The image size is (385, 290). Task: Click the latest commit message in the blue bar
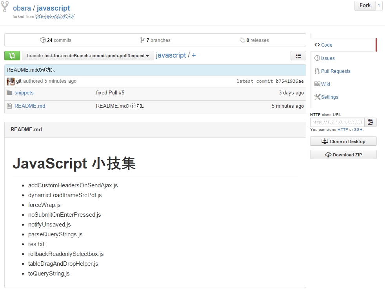pos(31,70)
